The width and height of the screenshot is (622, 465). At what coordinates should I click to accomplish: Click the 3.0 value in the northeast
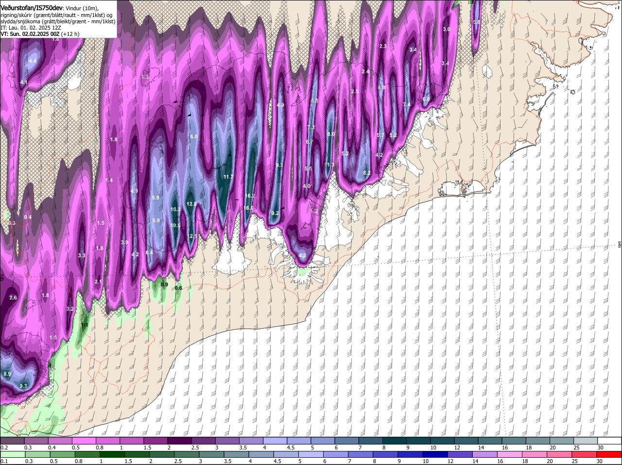pyautogui.click(x=447, y=30)
